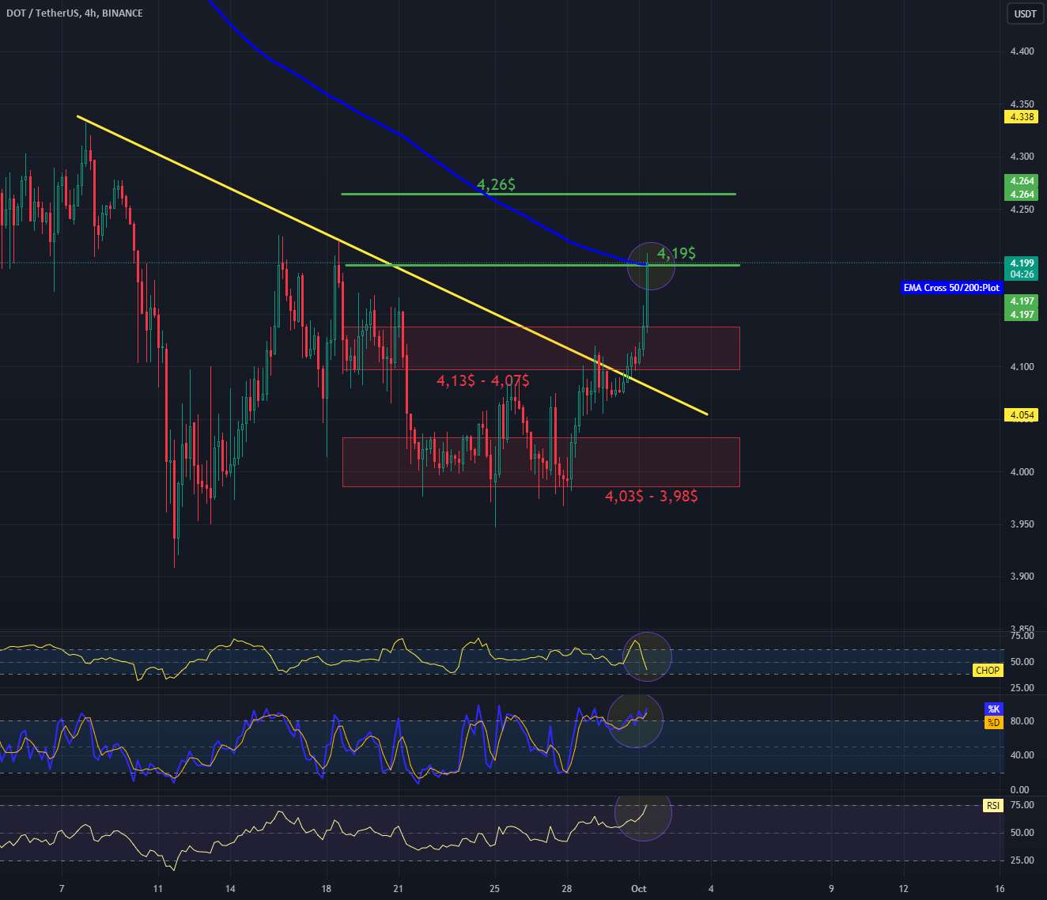The image size is (1047, 900).
Task: Select the circle on the CHOP pane
Action: tap(648, 656)
